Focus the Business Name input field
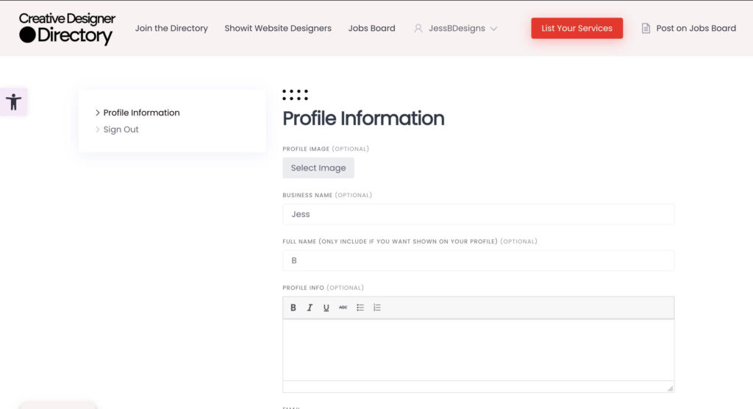Image resolution: width=753 pixels, height=409 pixels. (478, 214)
